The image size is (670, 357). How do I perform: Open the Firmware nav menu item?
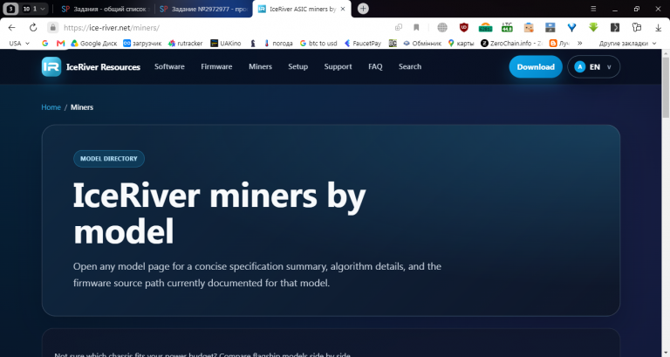[x=216, y=66]
